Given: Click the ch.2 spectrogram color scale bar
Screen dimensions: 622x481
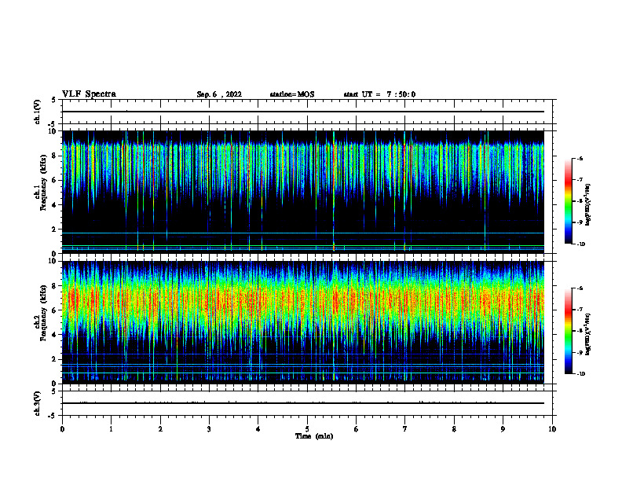Looking at the screenshot, I should [x=568, y=331].
